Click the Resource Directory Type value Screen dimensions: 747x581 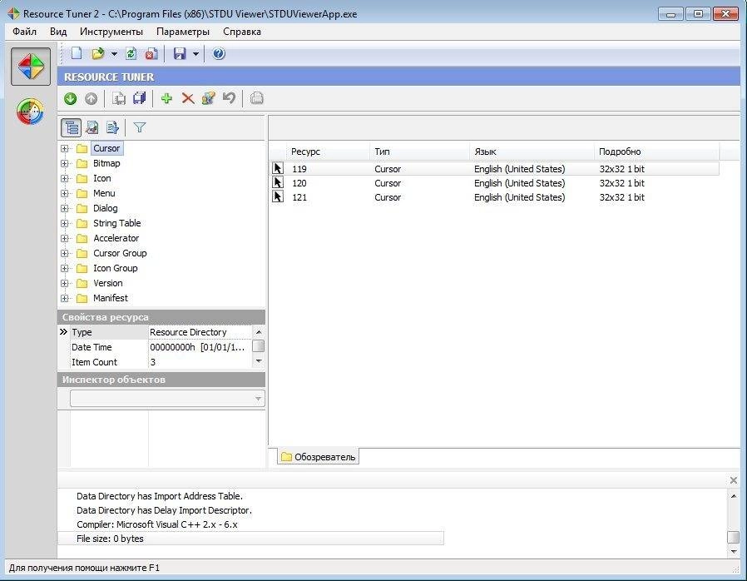(200, 332)
